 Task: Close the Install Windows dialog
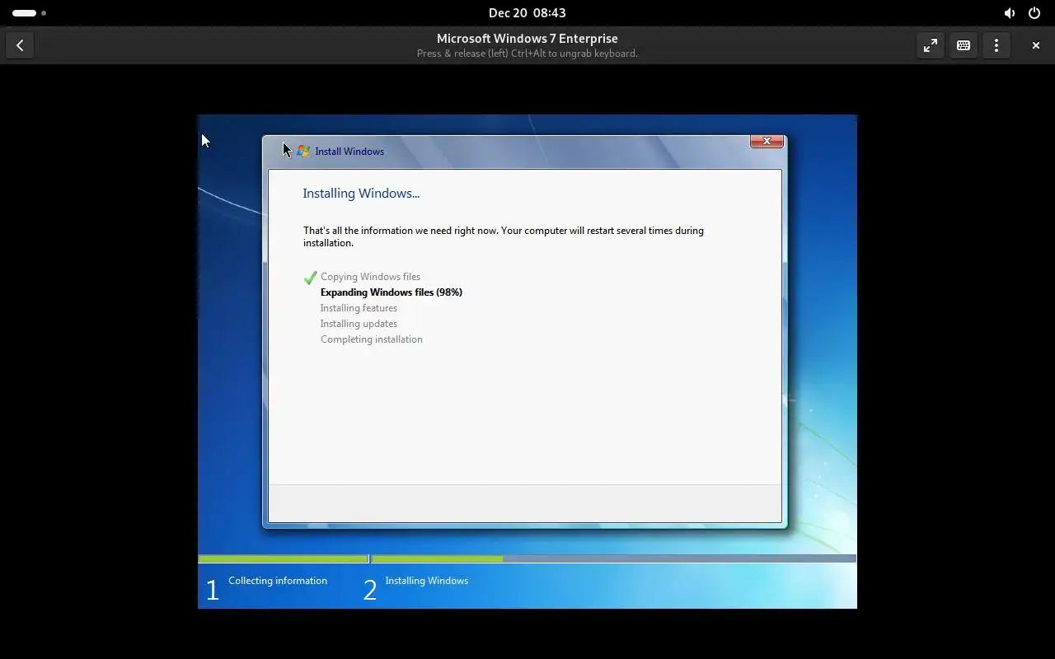[x=767, y=142]
